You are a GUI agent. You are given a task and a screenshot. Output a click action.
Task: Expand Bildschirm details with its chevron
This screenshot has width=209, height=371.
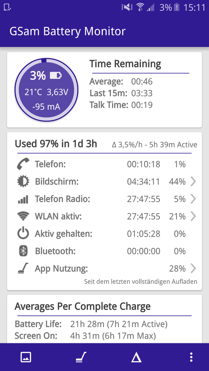click(x=193, y=181)
